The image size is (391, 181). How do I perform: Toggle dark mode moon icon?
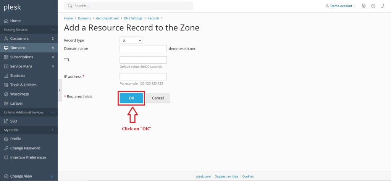[x=383, y=6]
